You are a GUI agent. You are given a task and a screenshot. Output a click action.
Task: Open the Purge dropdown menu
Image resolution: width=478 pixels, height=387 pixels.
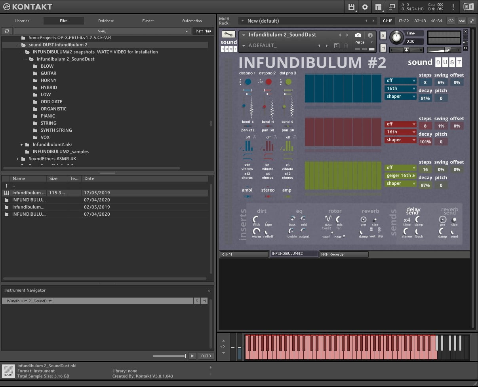click(x=364, y=42)
